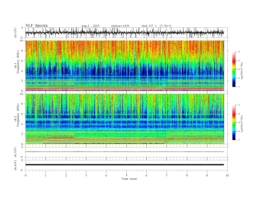The height and width of the screenshot is (197, 256).
Task: Click the thick black ch.4 voltage trace
Action: (x=124, y=165)
